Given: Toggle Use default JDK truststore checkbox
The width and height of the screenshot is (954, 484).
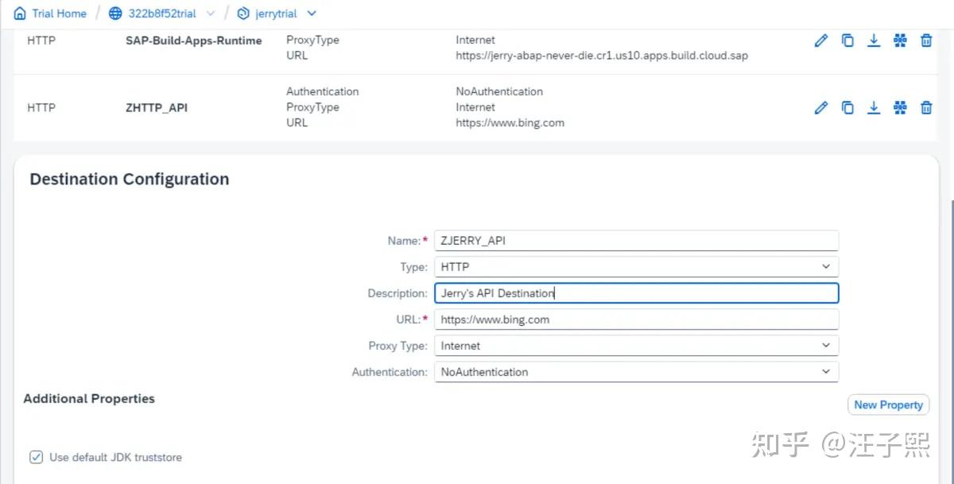Looking at the screenshot, I should (x=36, y=457).
